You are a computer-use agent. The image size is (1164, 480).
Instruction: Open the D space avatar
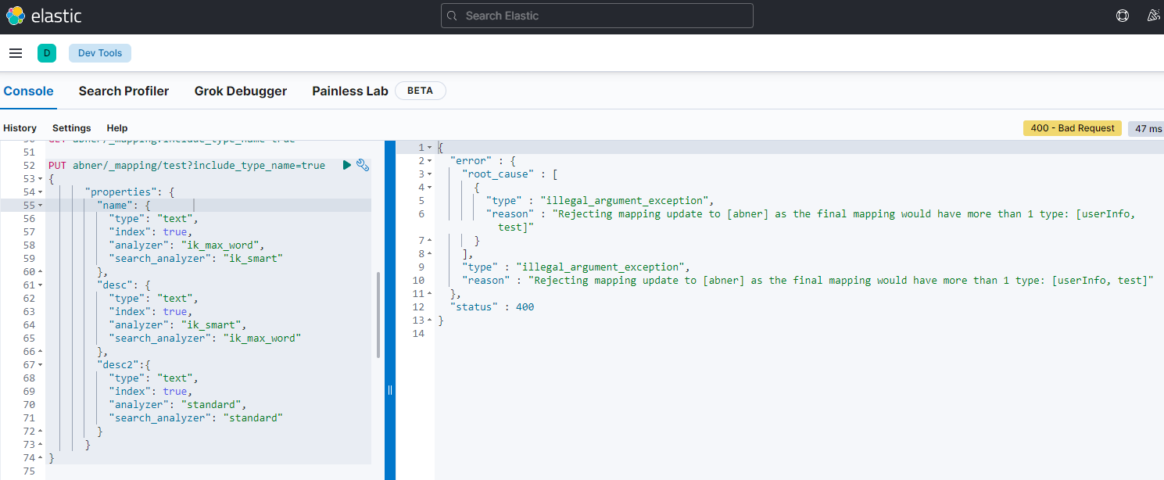pyautogui.click(x=47, y=53)
